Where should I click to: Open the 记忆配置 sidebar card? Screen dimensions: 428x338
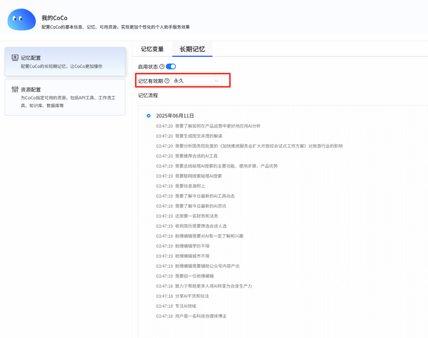[65, 62]
